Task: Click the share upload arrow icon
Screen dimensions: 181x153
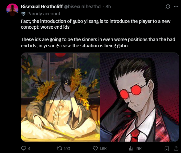Action: [x=176, y=148]
